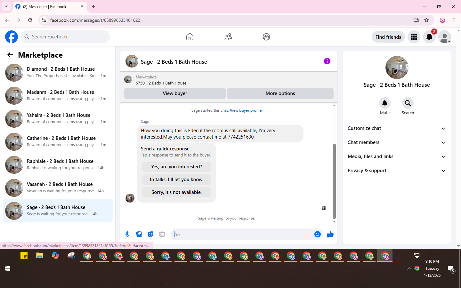Click the More options button
Viewport: 461px width, 288px height.
(x=280, y=93)
